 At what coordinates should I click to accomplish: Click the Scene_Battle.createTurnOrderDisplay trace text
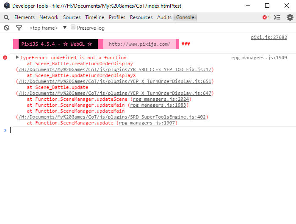click(84, 64)
